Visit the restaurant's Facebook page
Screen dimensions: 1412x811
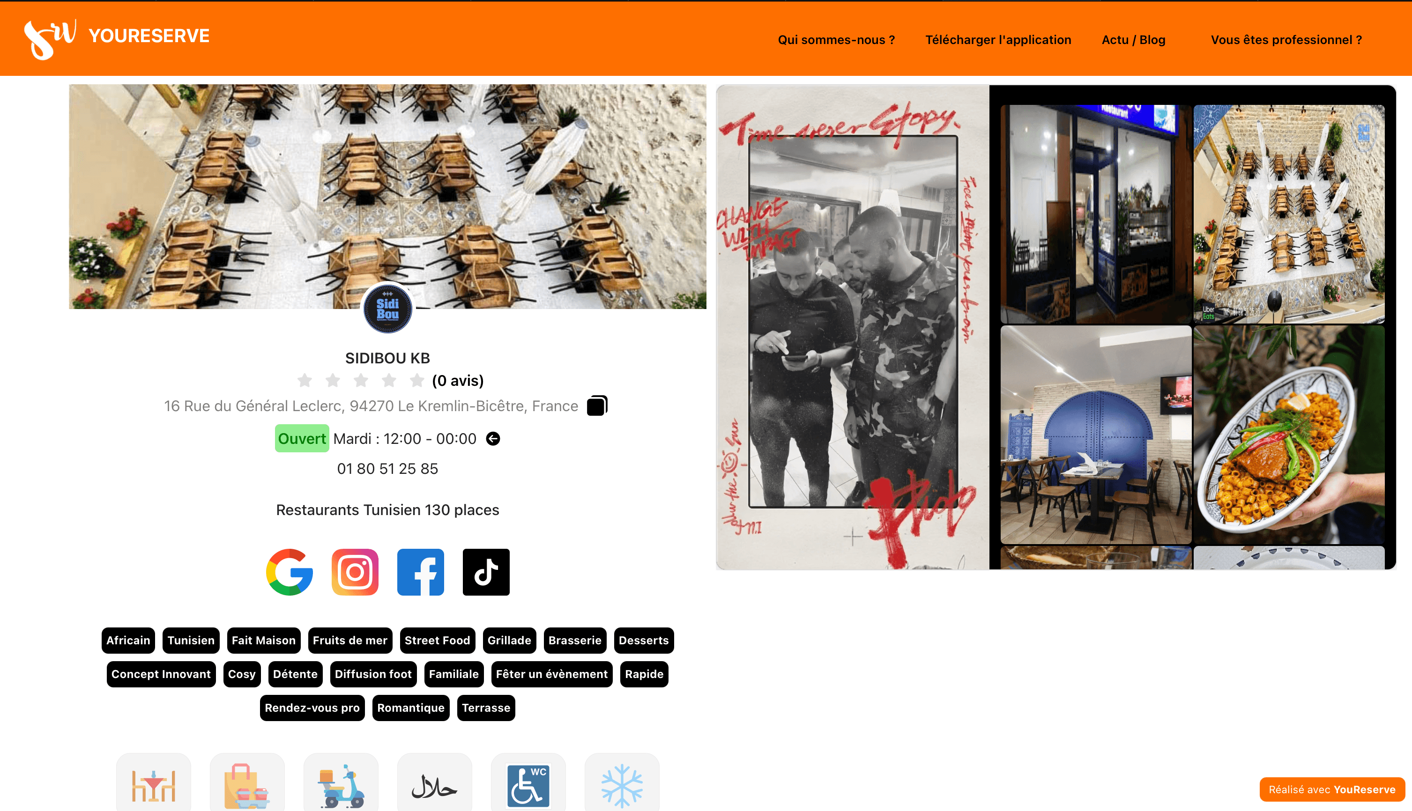pyautogui.click(x=420, y=572)
